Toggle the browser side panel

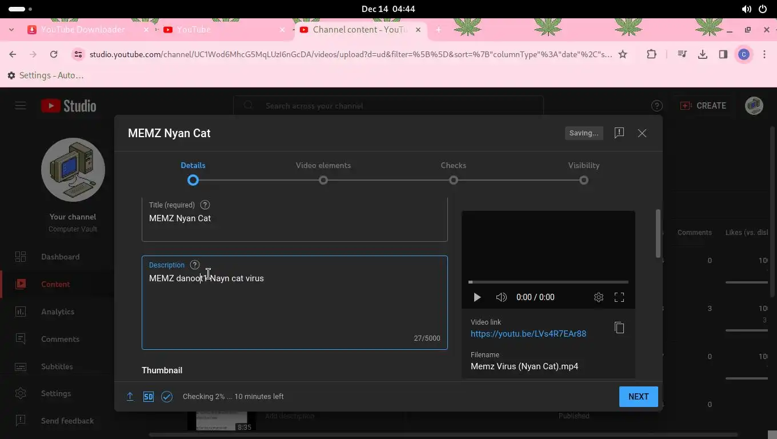723,54
